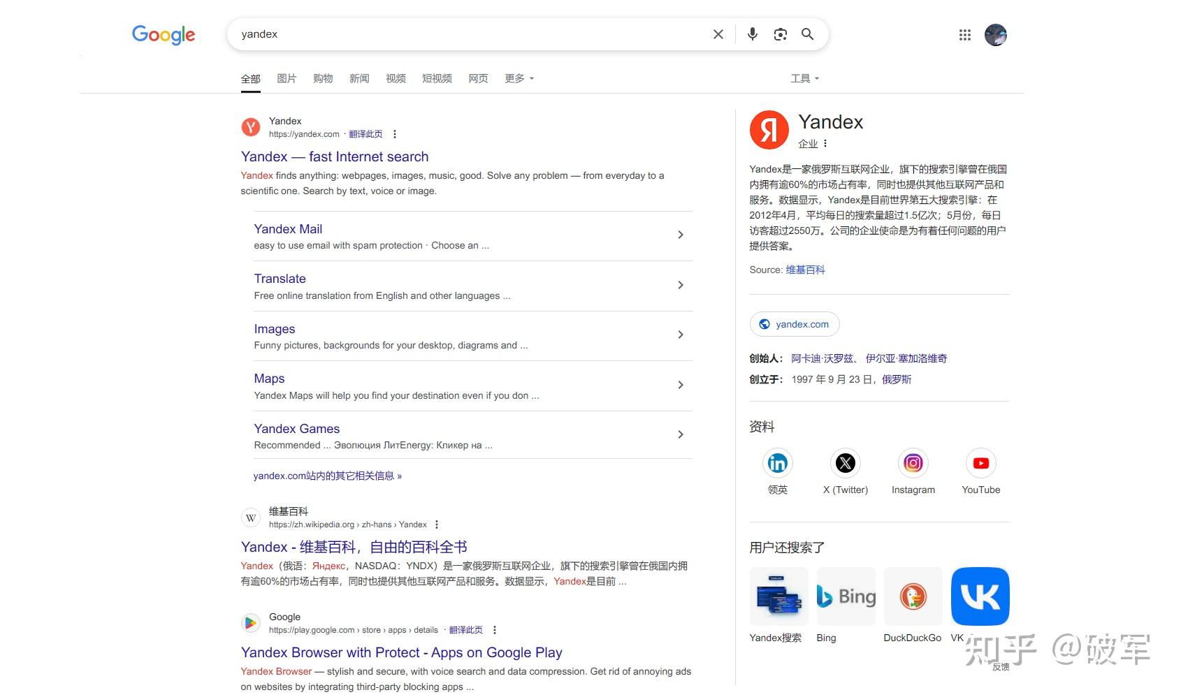The image size is (1181, 697).
Task: Open three-dot menu next to yandex.com URL
Action: [x=395, y=134]
